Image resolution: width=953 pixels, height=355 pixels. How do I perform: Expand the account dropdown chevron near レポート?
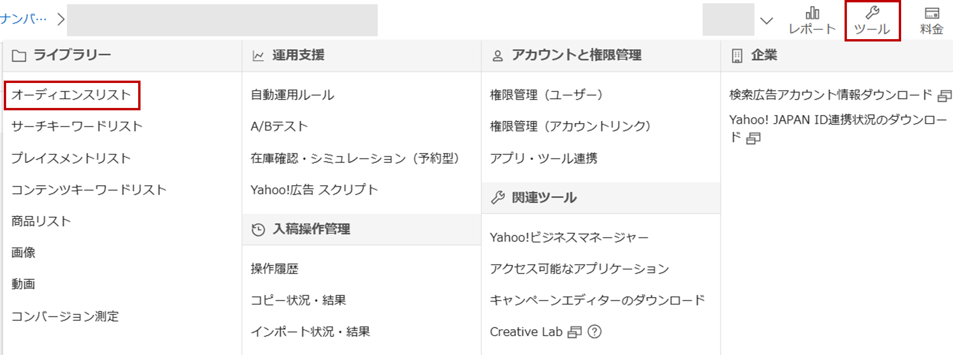coord(767,21)
